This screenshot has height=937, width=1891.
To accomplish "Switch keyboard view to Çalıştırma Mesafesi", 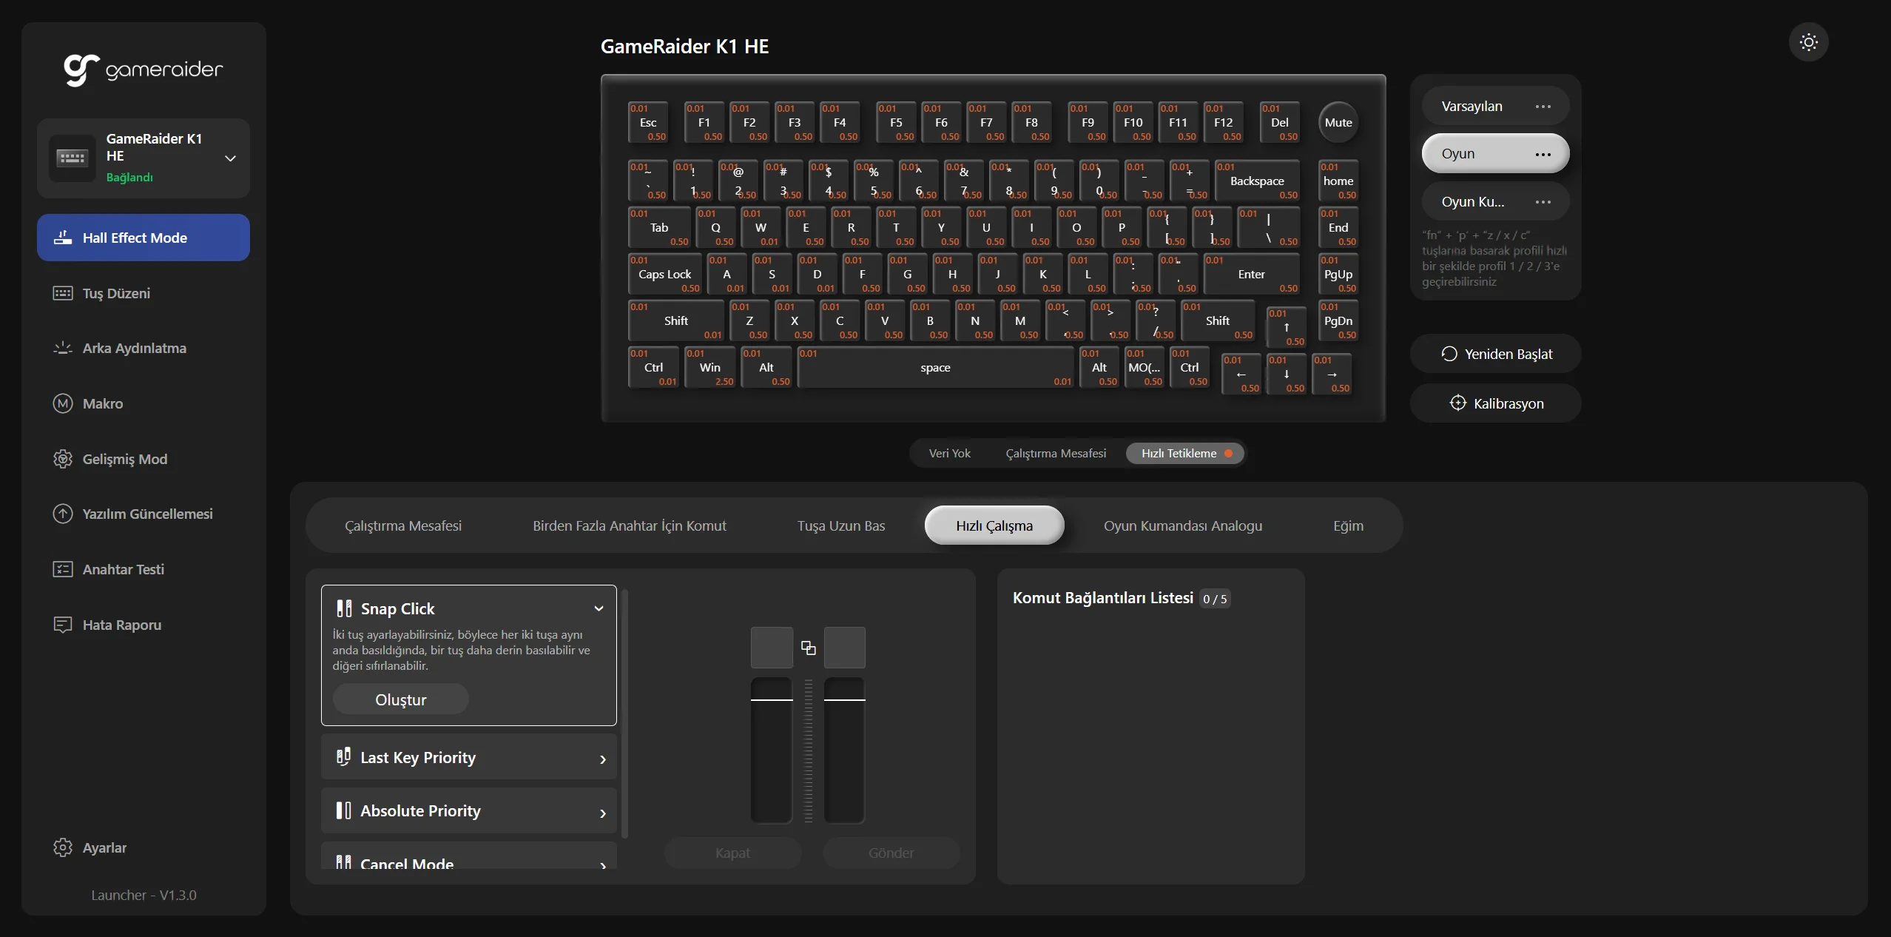I will [x=1056, y=453].
